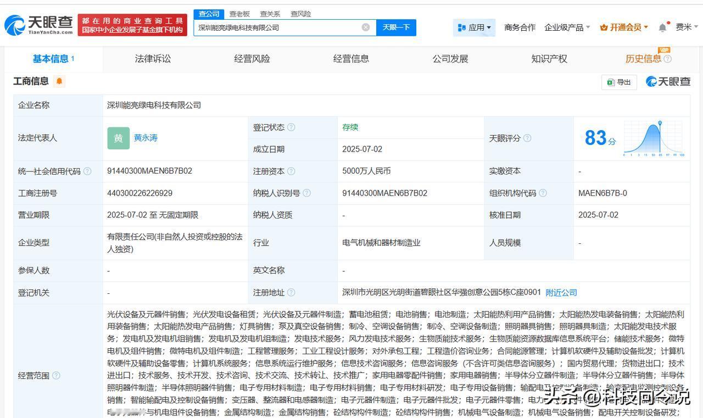Click the 83分 TianYan score value

pyautogui.click(x=600, y=138)
